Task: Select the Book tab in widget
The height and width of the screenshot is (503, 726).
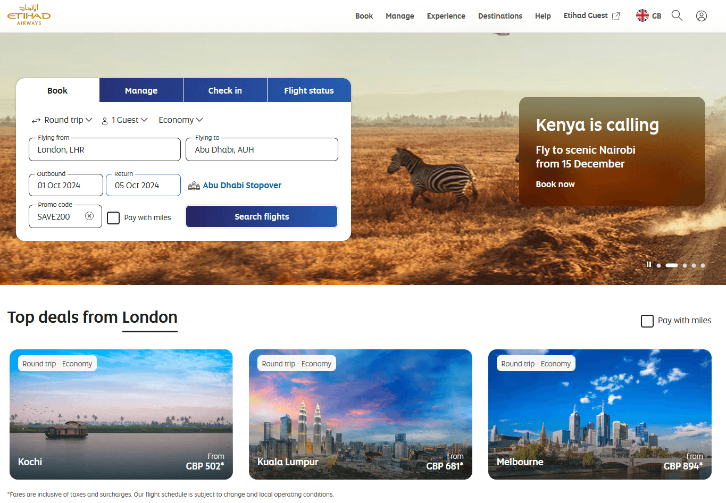Action: point(57,90)
